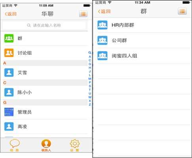
Task: Tap Wi-Fi icon in left status bar
Action: 16,6
